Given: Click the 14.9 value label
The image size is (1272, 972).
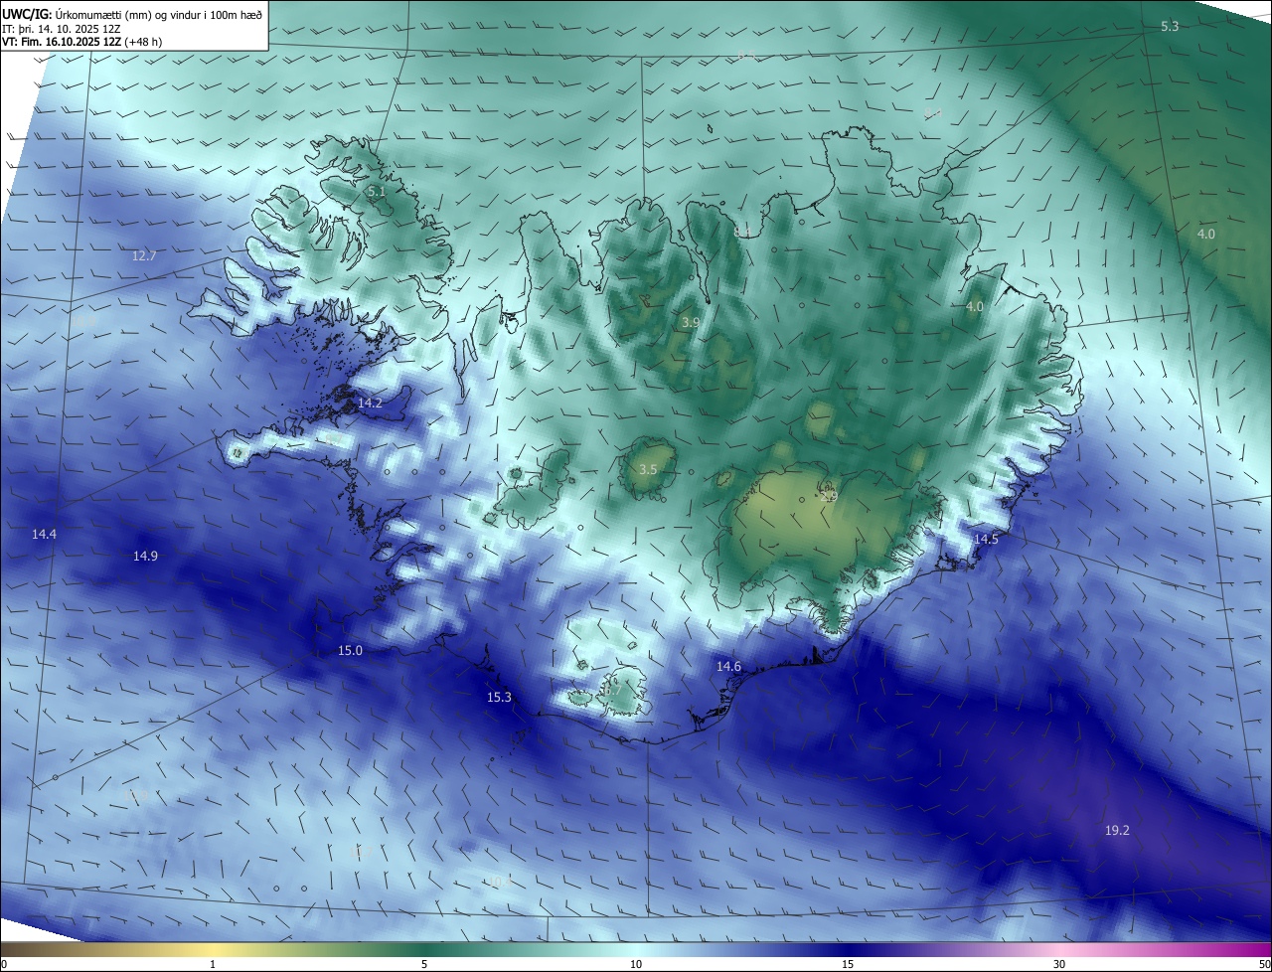Looking at the screenshot, I should [145, 556].
